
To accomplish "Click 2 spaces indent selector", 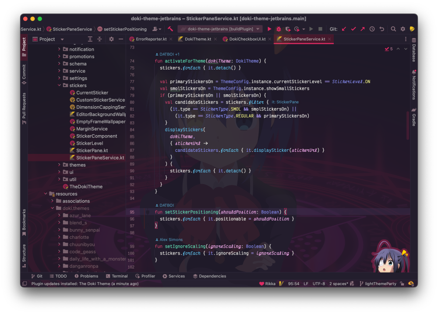I will click(x=339, y=283).
